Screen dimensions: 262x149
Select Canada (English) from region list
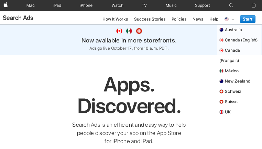pyautogui.click(x=241, y=40)
